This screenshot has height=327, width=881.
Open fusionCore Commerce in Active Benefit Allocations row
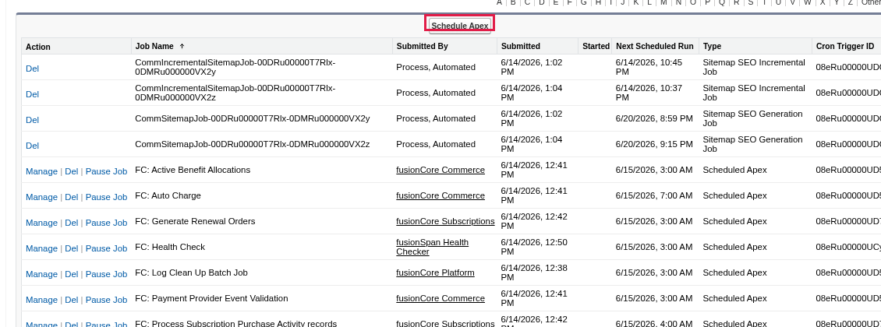coord(440,170)
